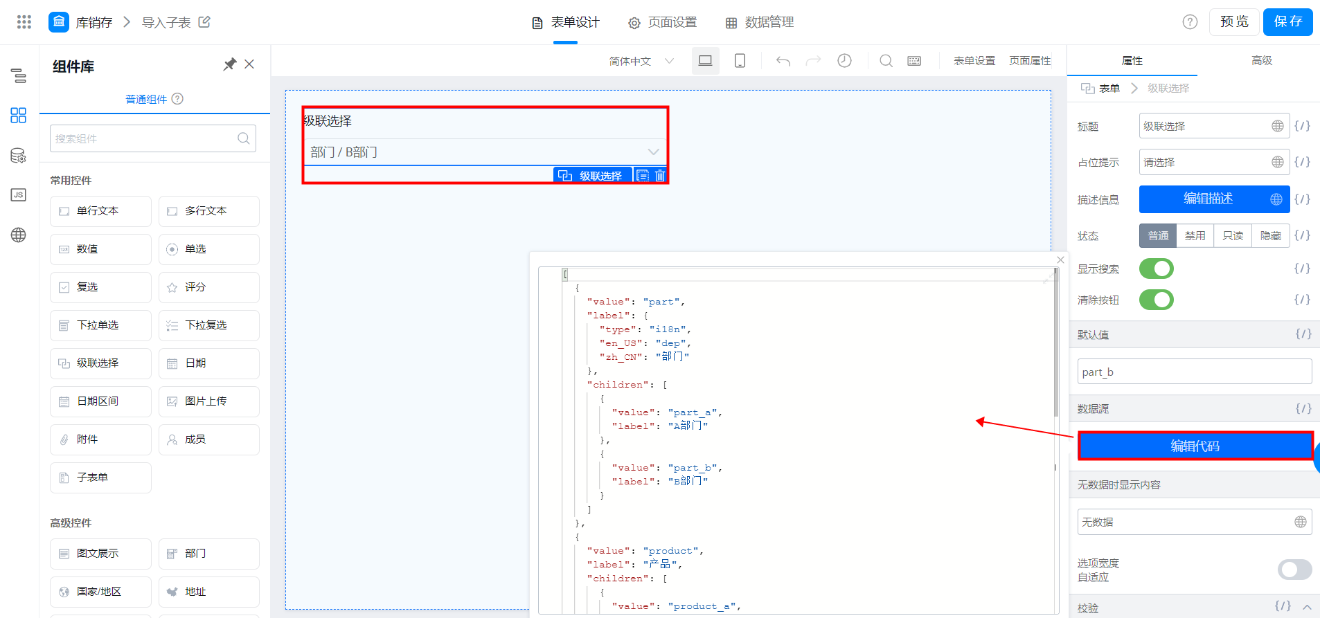Open the help question mark icon

1190,22
